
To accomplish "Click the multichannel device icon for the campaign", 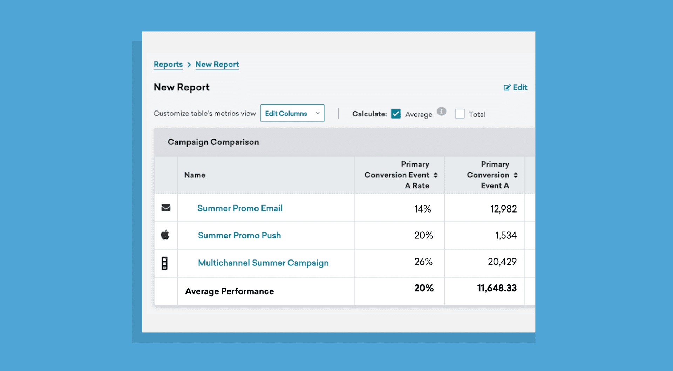I will [x=165, y=263].
